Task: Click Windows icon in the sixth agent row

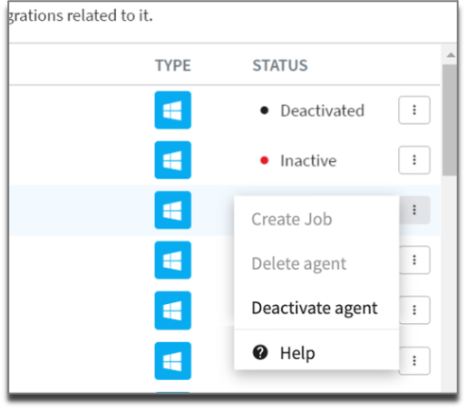Action: [x=173, y=361]
